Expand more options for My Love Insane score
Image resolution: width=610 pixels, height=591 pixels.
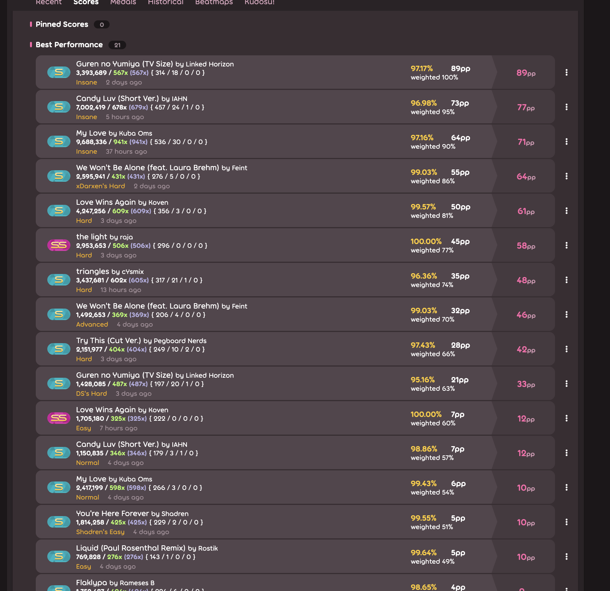pyautogui.click(x=566, y=141)
